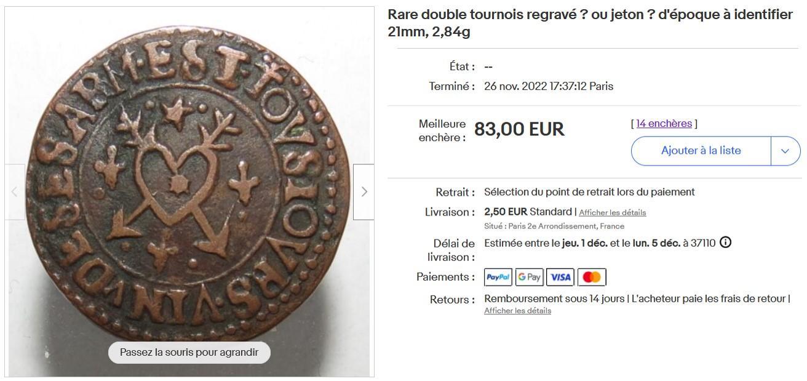This screenshot has height=381, width=807.
Task: Select the VISA payment icon
Action: click(x=560, y=278)
